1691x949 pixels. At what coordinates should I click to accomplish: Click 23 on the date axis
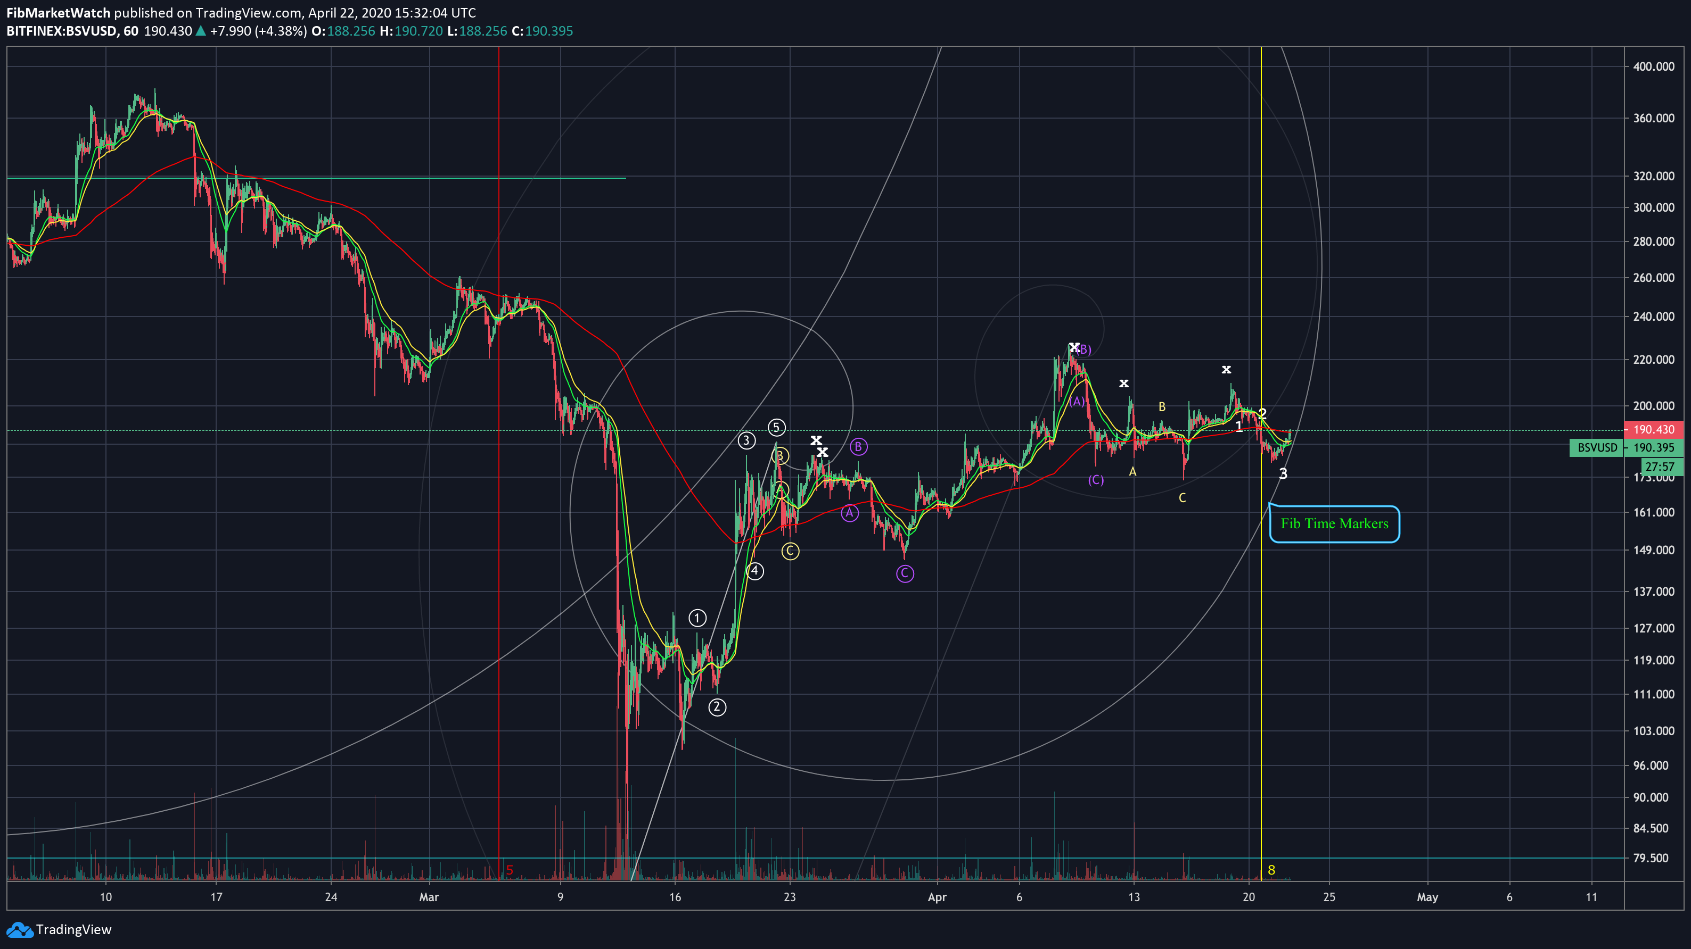coord(789,897)
